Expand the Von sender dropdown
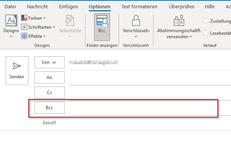This screenshot has width=231, height=147. point(50,62)
